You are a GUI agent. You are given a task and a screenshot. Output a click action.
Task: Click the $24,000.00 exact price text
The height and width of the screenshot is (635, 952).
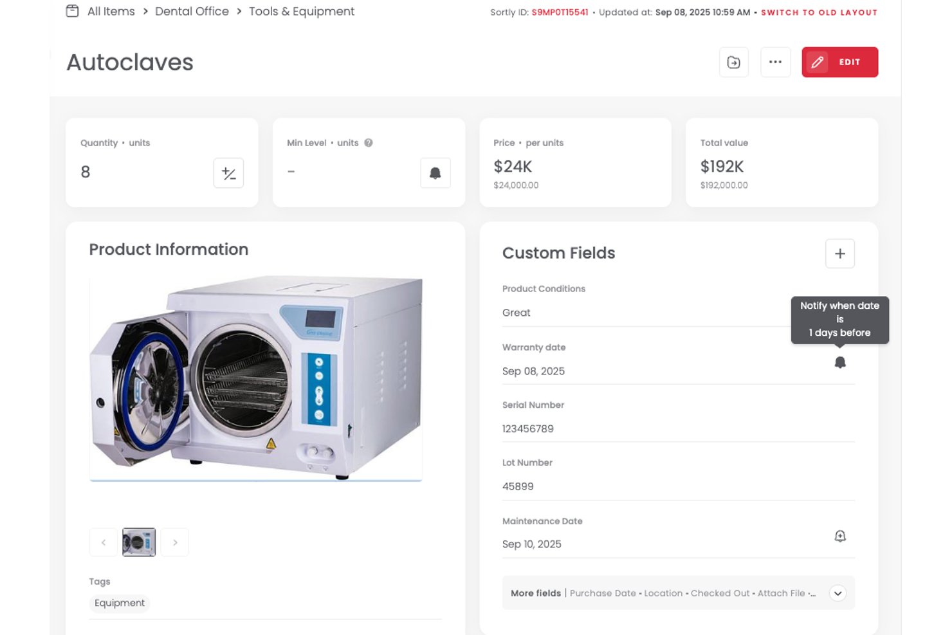coord(516,185)
